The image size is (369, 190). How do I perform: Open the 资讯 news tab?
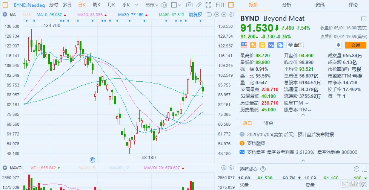(320, 5)
